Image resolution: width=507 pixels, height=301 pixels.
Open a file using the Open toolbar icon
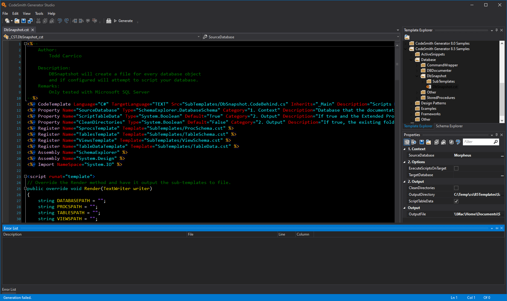(x=17, y=21)
